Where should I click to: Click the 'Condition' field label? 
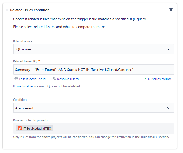[20, 100]
